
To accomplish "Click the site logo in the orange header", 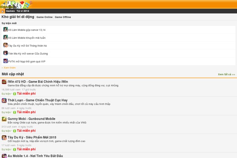I will click(x=16, y=4).
